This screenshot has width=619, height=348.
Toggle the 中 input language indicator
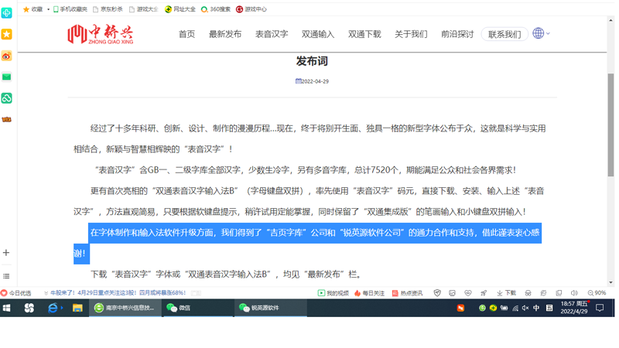point(536,308)
